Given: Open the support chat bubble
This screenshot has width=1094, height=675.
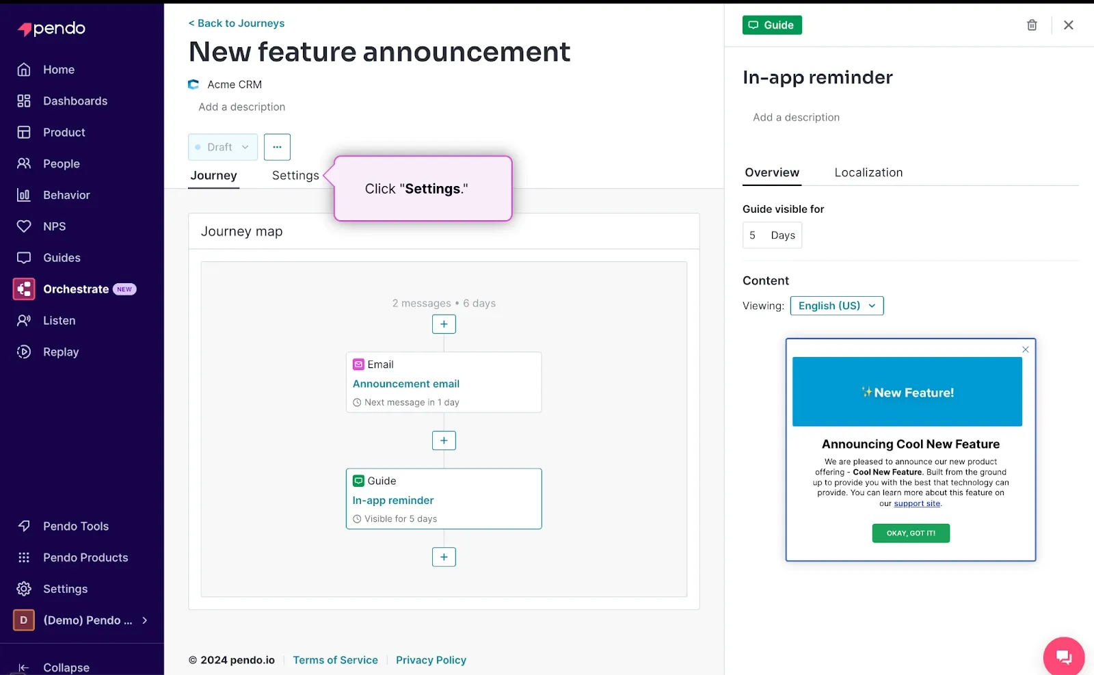Looking at the screenshot, I should (1064, 657).
